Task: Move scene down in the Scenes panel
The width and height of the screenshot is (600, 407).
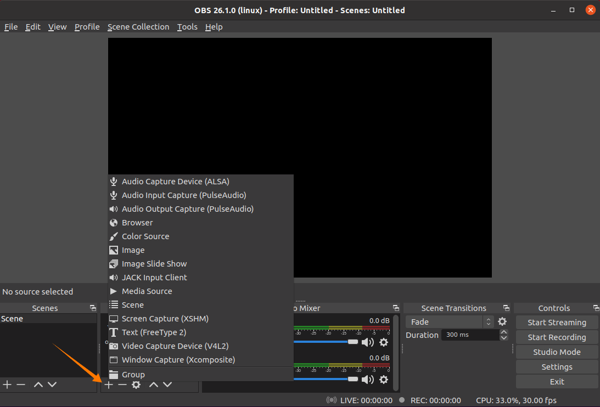Action: [52, 385]
